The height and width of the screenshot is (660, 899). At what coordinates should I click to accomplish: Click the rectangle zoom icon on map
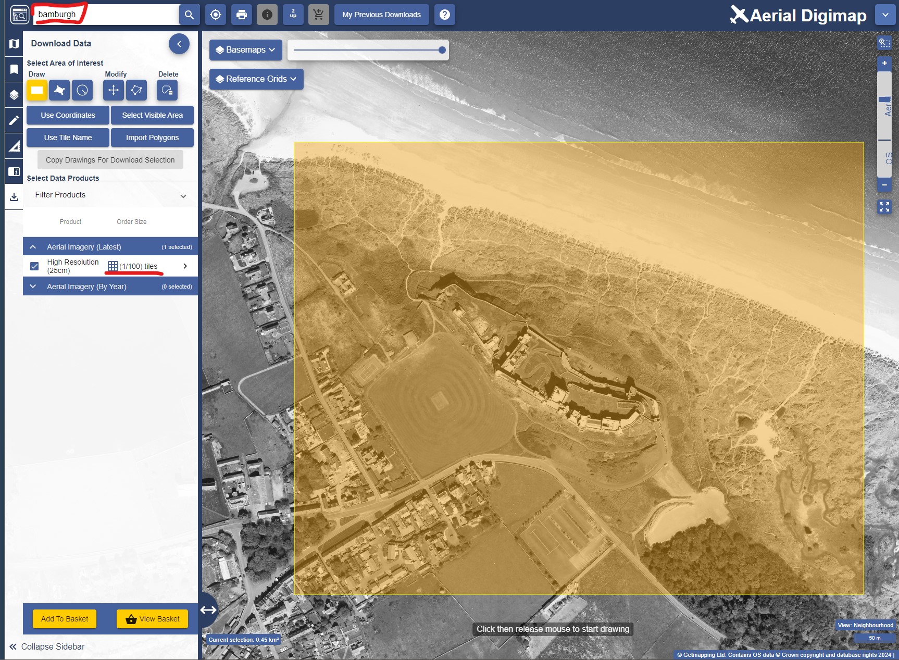884,43
